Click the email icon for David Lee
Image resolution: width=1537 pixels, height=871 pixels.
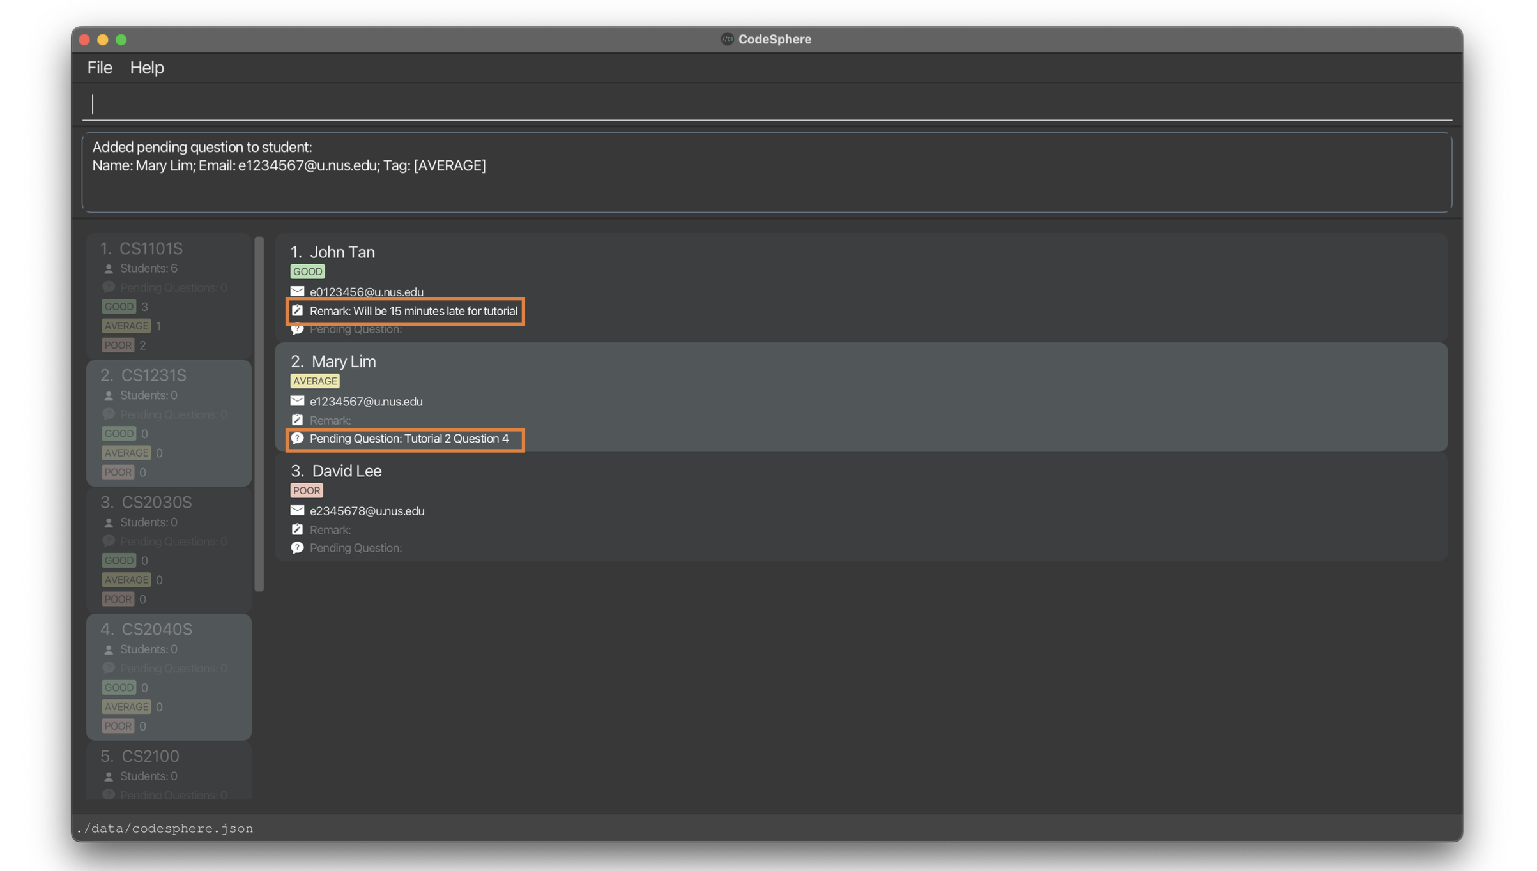(297, 510)
